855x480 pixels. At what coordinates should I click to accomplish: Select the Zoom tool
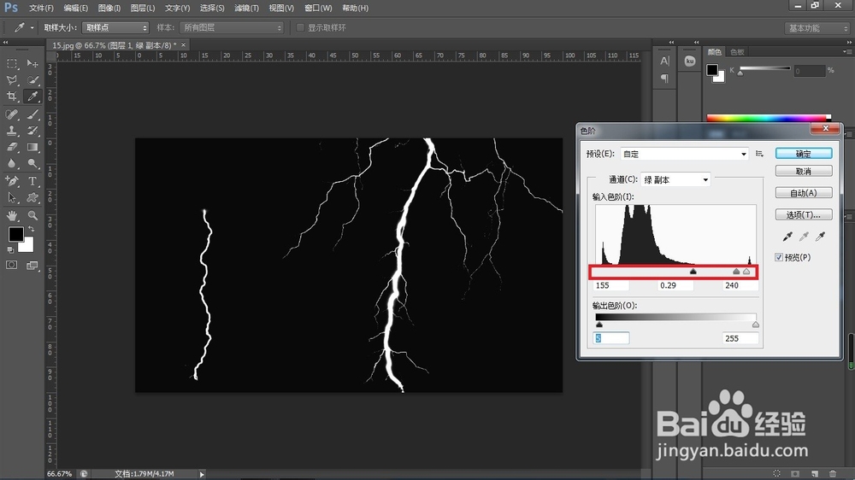click(x=32, y=216)
